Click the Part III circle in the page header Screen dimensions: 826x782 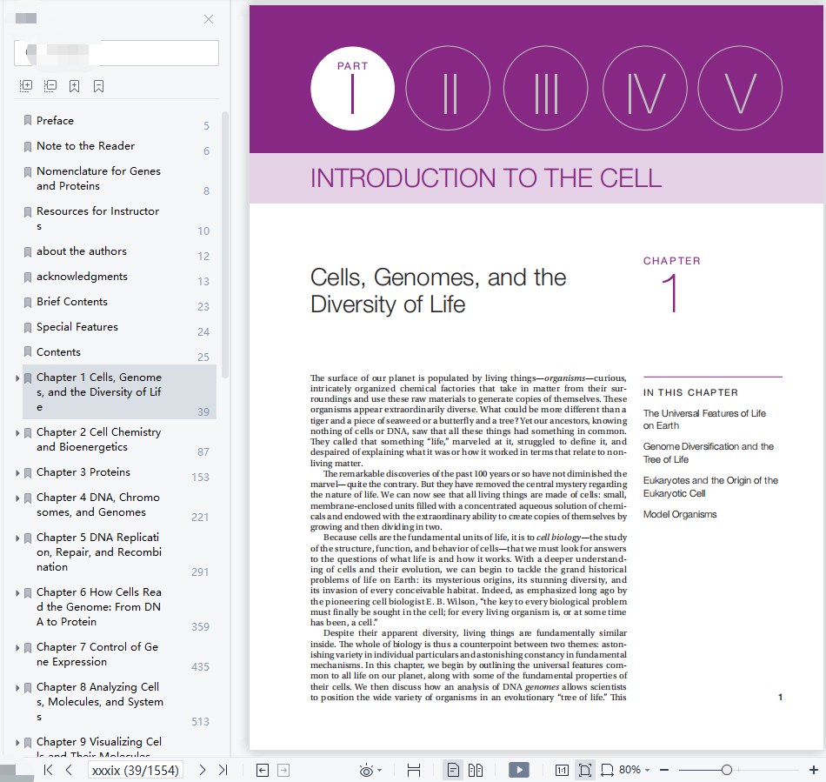click(x=546, y=88)
